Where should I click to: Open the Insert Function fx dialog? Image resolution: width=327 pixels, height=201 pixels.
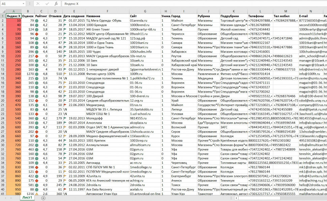point(56,4)
